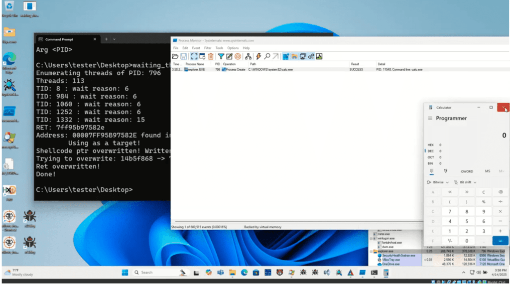510x287 pixels.
Task: Click the Windows Start button
Action: tap(125, 273)
